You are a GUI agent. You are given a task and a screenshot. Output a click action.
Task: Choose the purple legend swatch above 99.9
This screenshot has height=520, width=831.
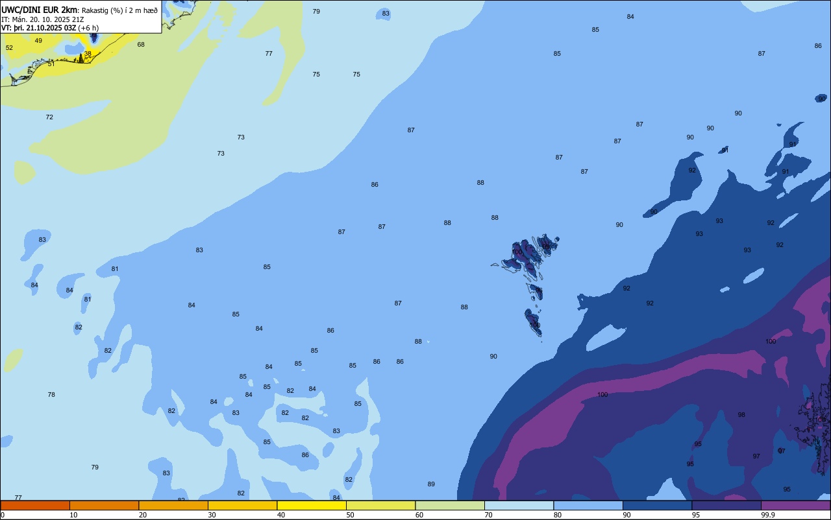pyautogui.click(x=795, y=505)
